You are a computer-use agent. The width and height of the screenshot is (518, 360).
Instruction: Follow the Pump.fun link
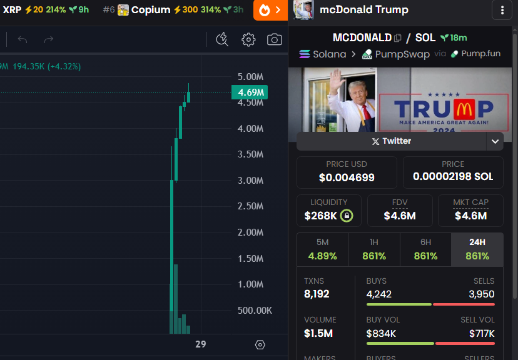click(x=475, y=54)
